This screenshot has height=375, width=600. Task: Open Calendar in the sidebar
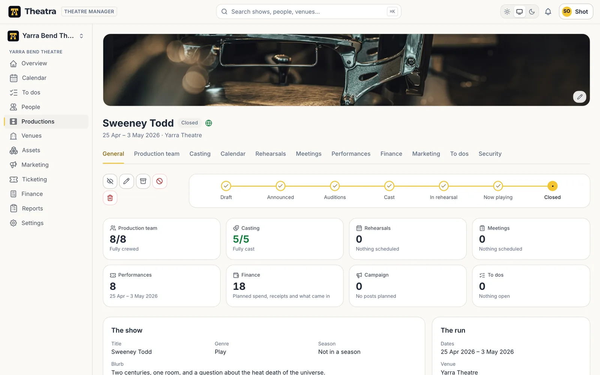[x=46, y=78]
